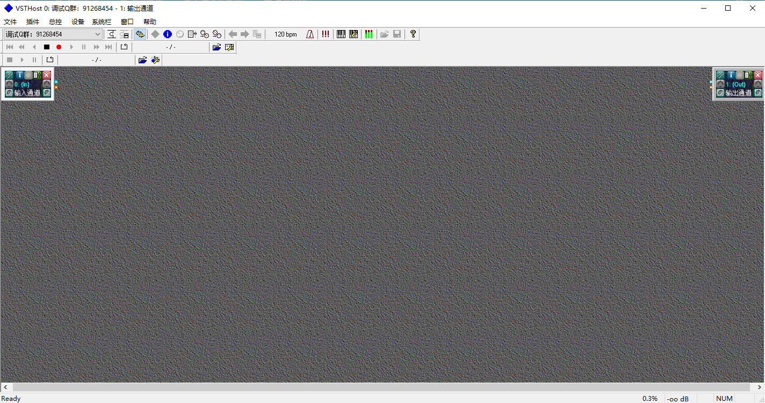Screen dimensions: 765x403
Task: Click the black stop button in player
Action: (x=47, y=47)
